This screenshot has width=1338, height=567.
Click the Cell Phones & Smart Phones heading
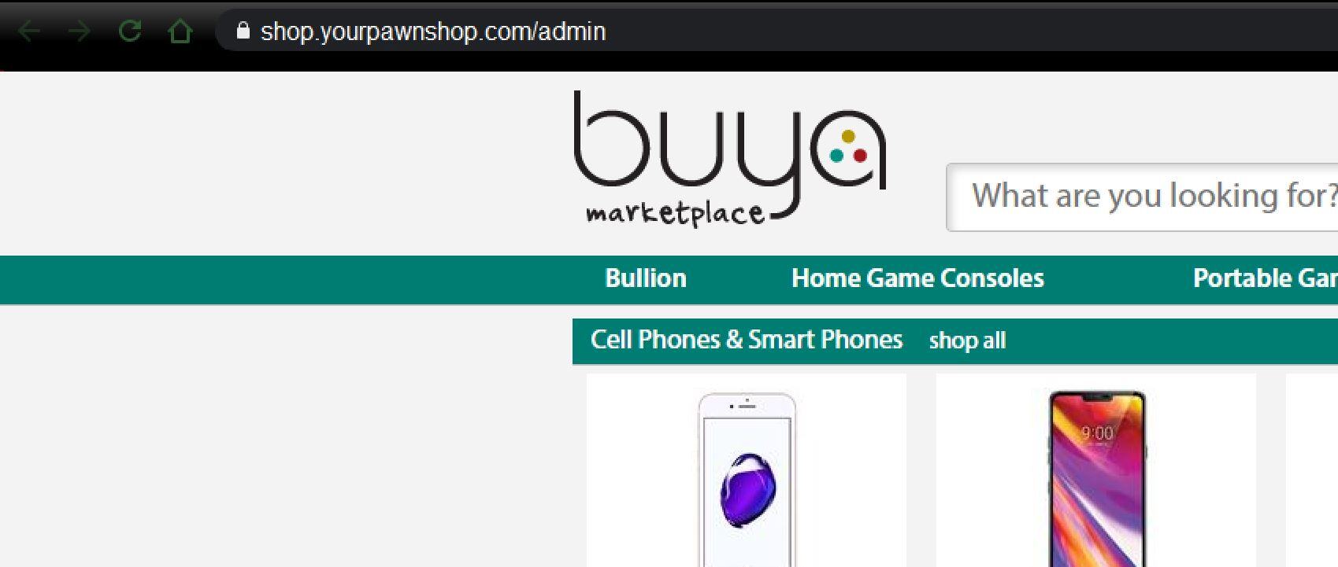(747, 340)
